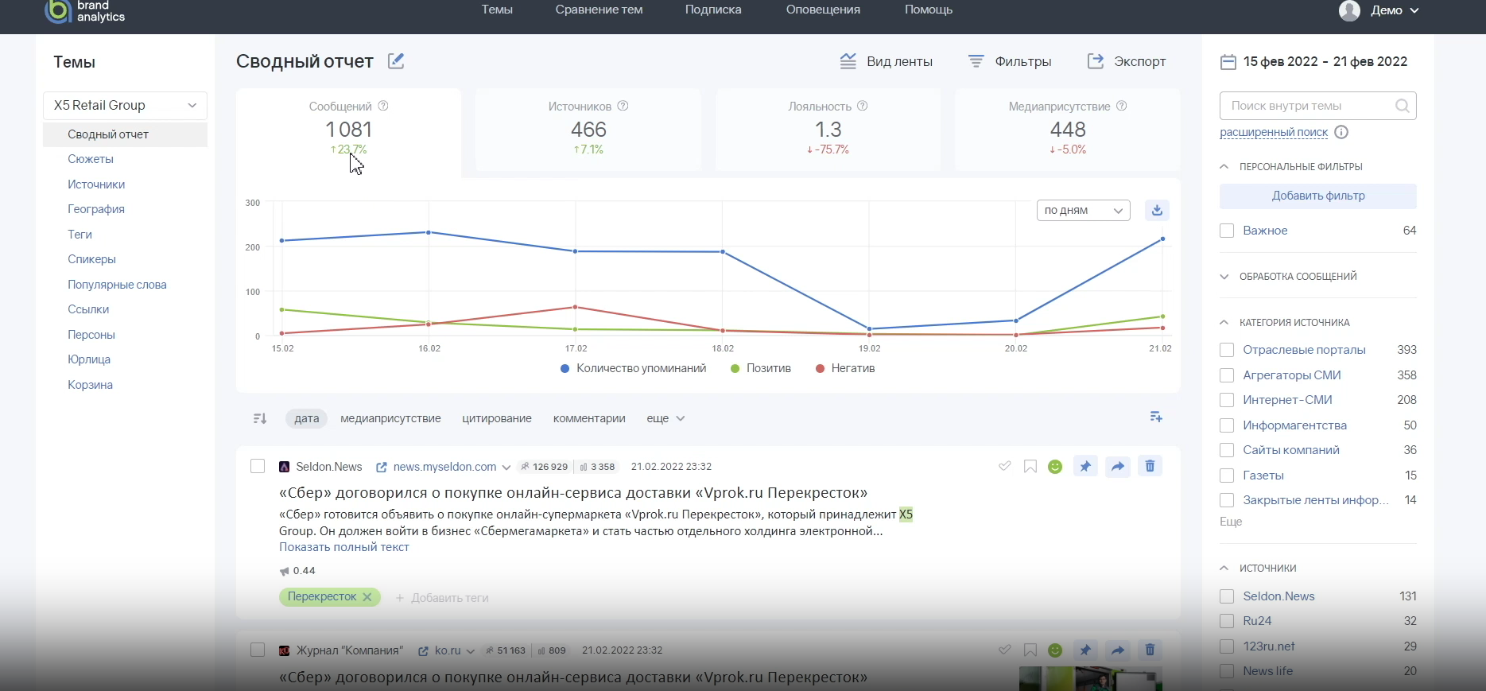The height and width of the screenshot is (691, 1486).
Task: Click the Поиск внутри темы search field
Action: (x=1308, y=106)
